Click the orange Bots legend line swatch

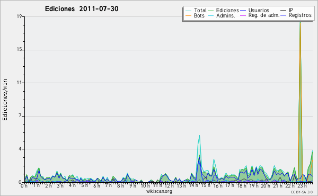(x=188, y=15)
